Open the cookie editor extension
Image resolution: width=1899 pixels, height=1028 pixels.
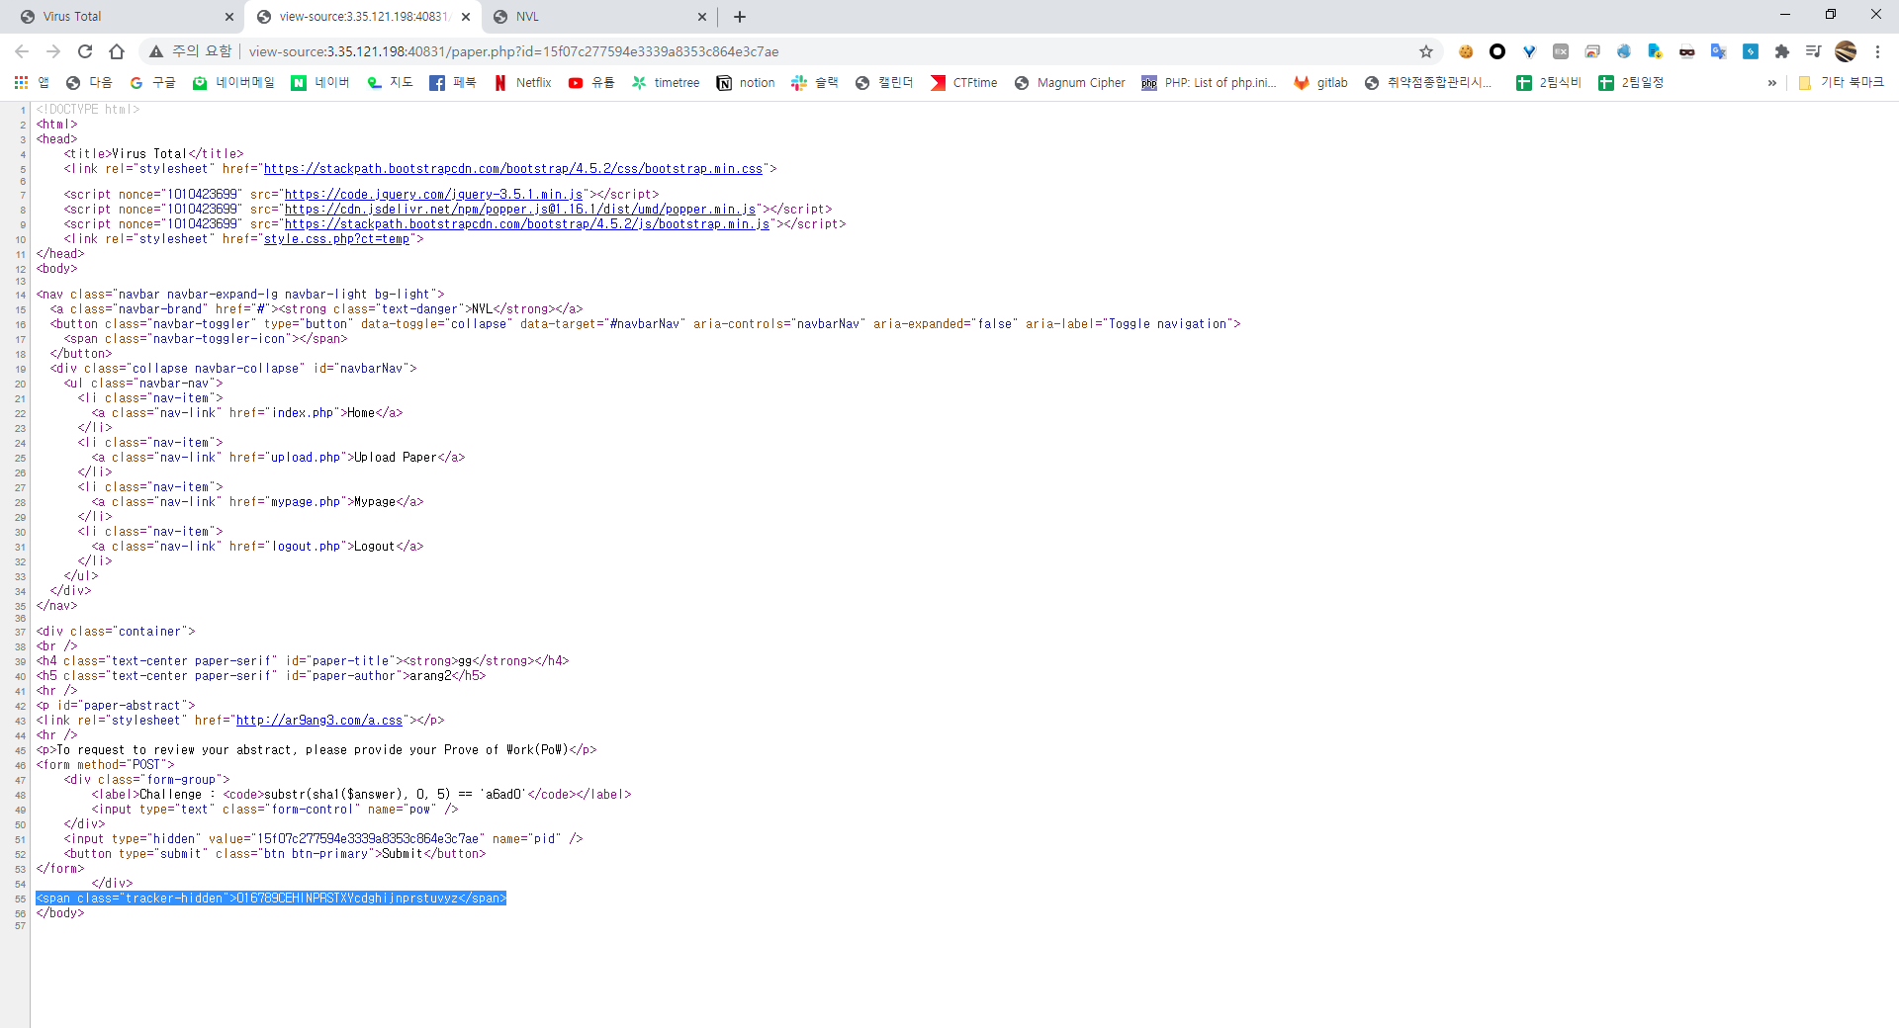1466,51
